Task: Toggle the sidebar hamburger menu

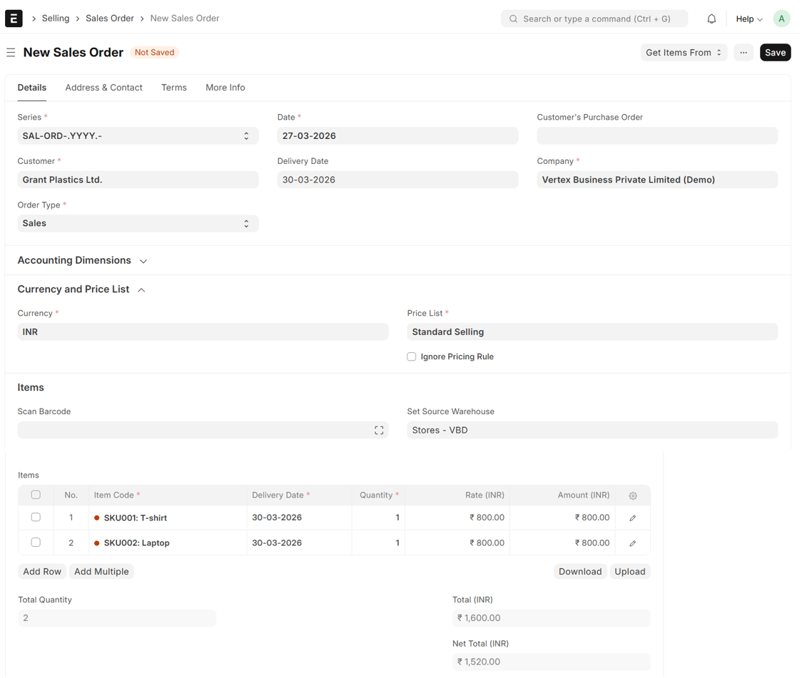Action: [x=11, y=53]
